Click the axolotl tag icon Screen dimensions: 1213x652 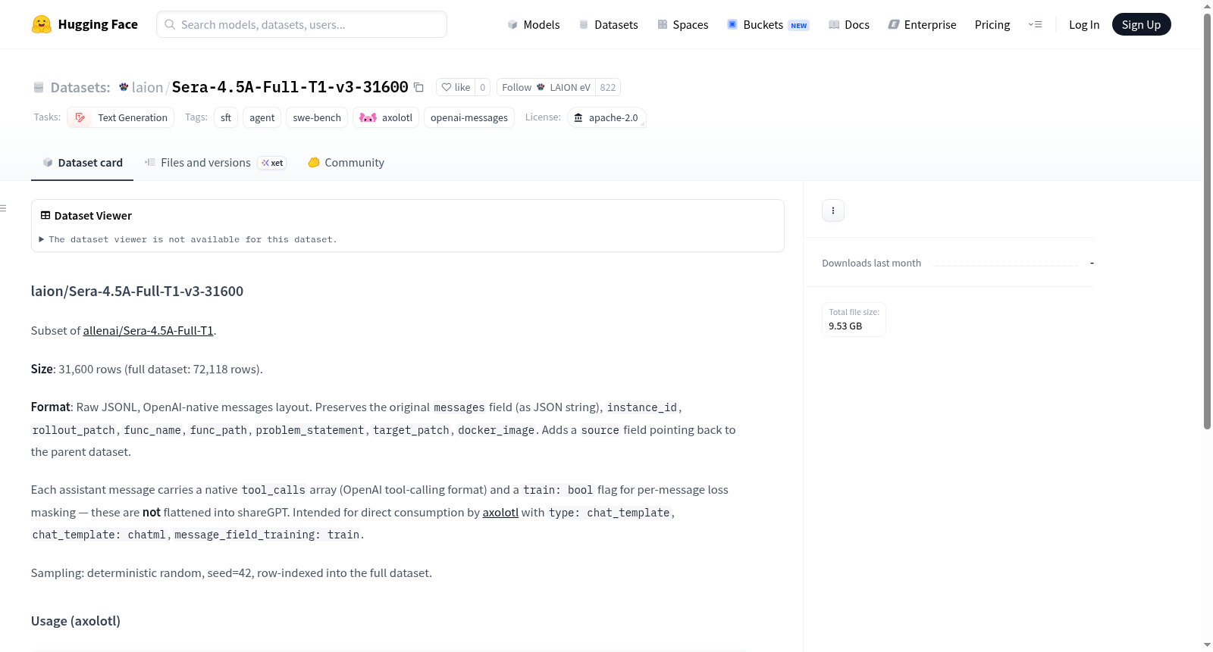(x=368, y=117)
